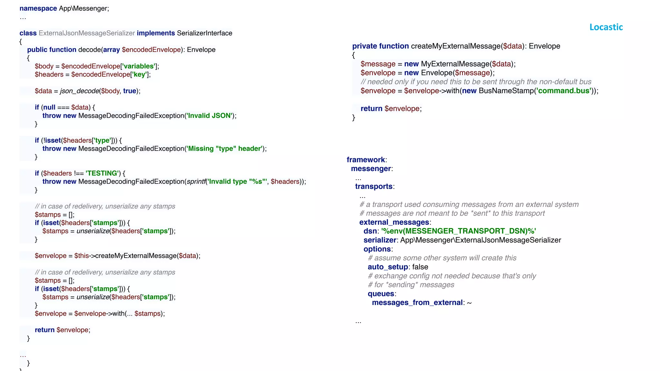Click the 'non-default bus' comment line

pos(476,82)
